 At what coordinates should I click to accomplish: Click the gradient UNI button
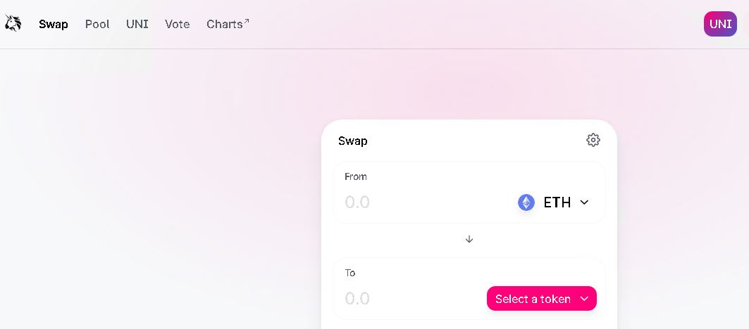click(x=720, y=24)
